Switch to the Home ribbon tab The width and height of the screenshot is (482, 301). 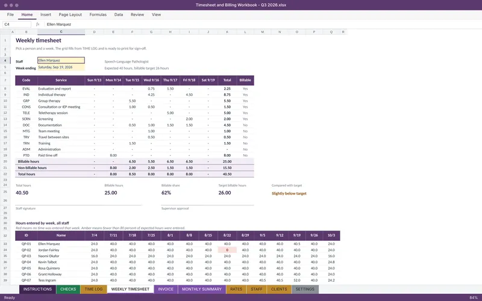[x=27, y=14]
